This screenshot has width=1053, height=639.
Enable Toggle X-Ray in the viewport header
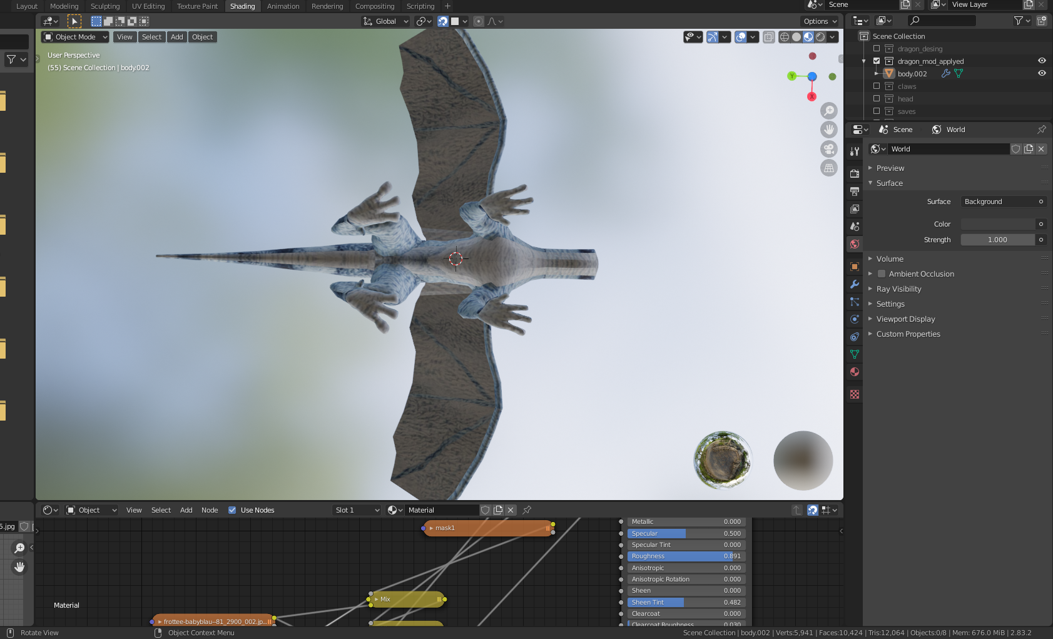[x=769, y=37]
